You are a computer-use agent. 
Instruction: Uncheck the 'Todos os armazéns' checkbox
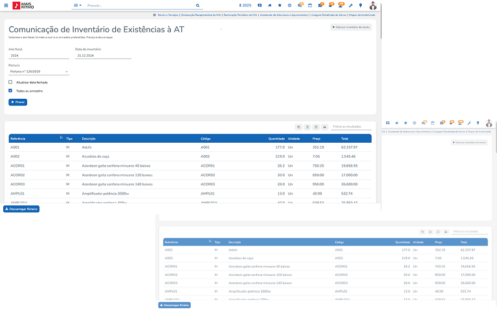point(10,91)
